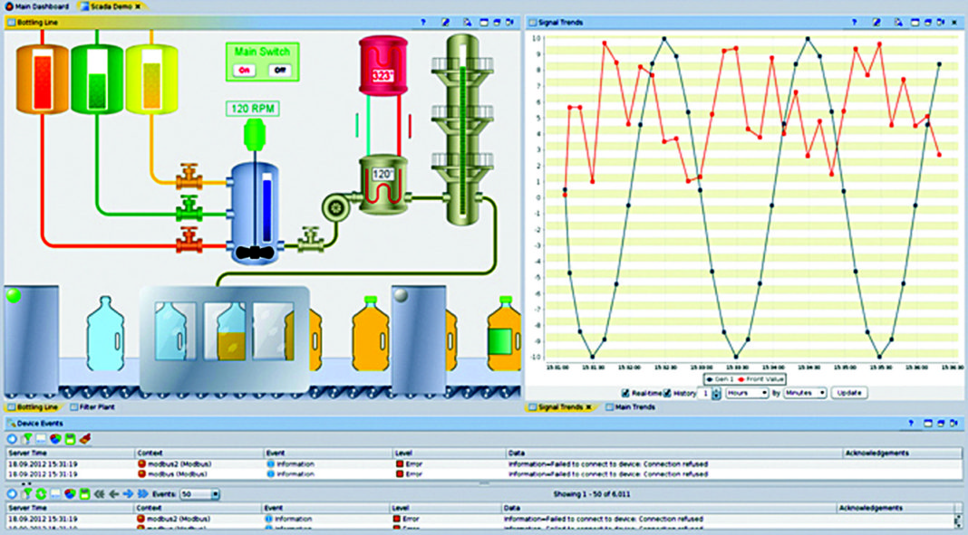968x535 pixels.
Task: Uncheck the History checkbox
Action: click(x=667, y=393)
